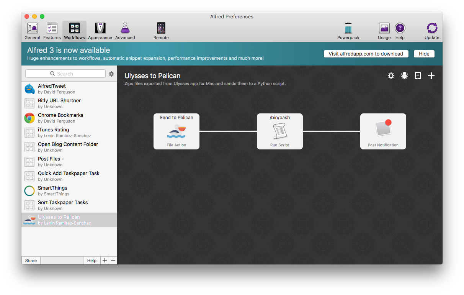
Task: Add a workflow object with plus icon
Action: 431,76
